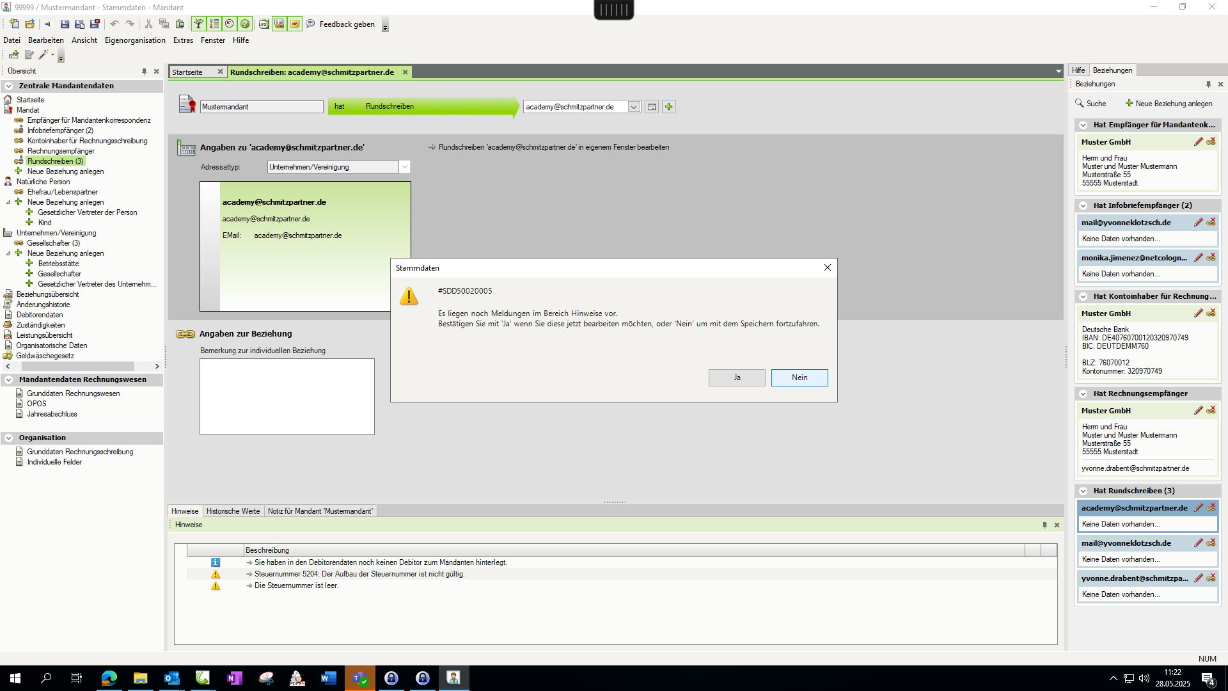Viewport: 1228px width, 691px height.
Task: Toggle the help question-mark panel button
Action: pos(245,24)
